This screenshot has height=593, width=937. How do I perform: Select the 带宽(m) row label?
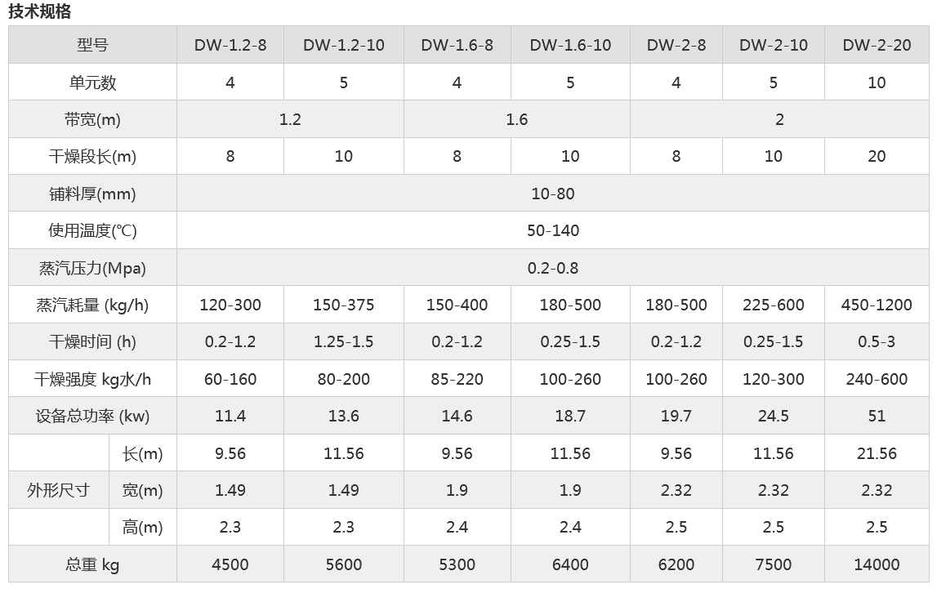click(x=92, y=120)
